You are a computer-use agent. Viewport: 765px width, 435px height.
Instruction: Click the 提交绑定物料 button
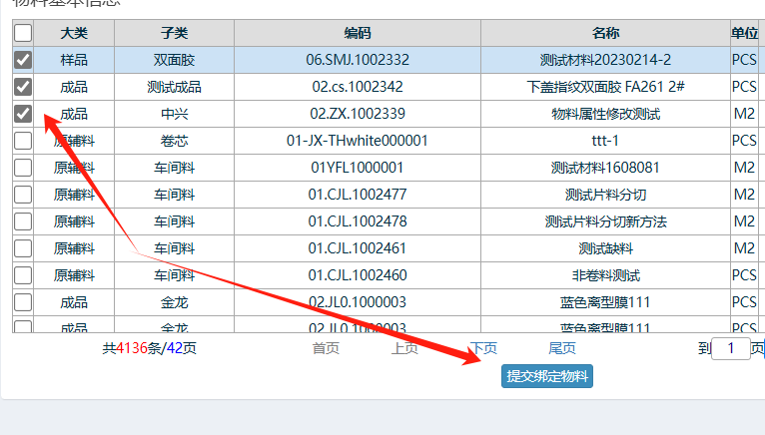[547, 376]
